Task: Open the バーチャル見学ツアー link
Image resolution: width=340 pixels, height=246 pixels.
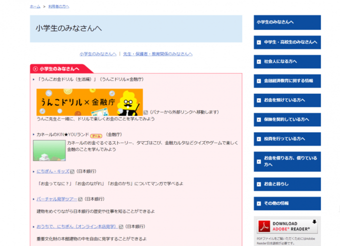Action: tap(56, 199)
